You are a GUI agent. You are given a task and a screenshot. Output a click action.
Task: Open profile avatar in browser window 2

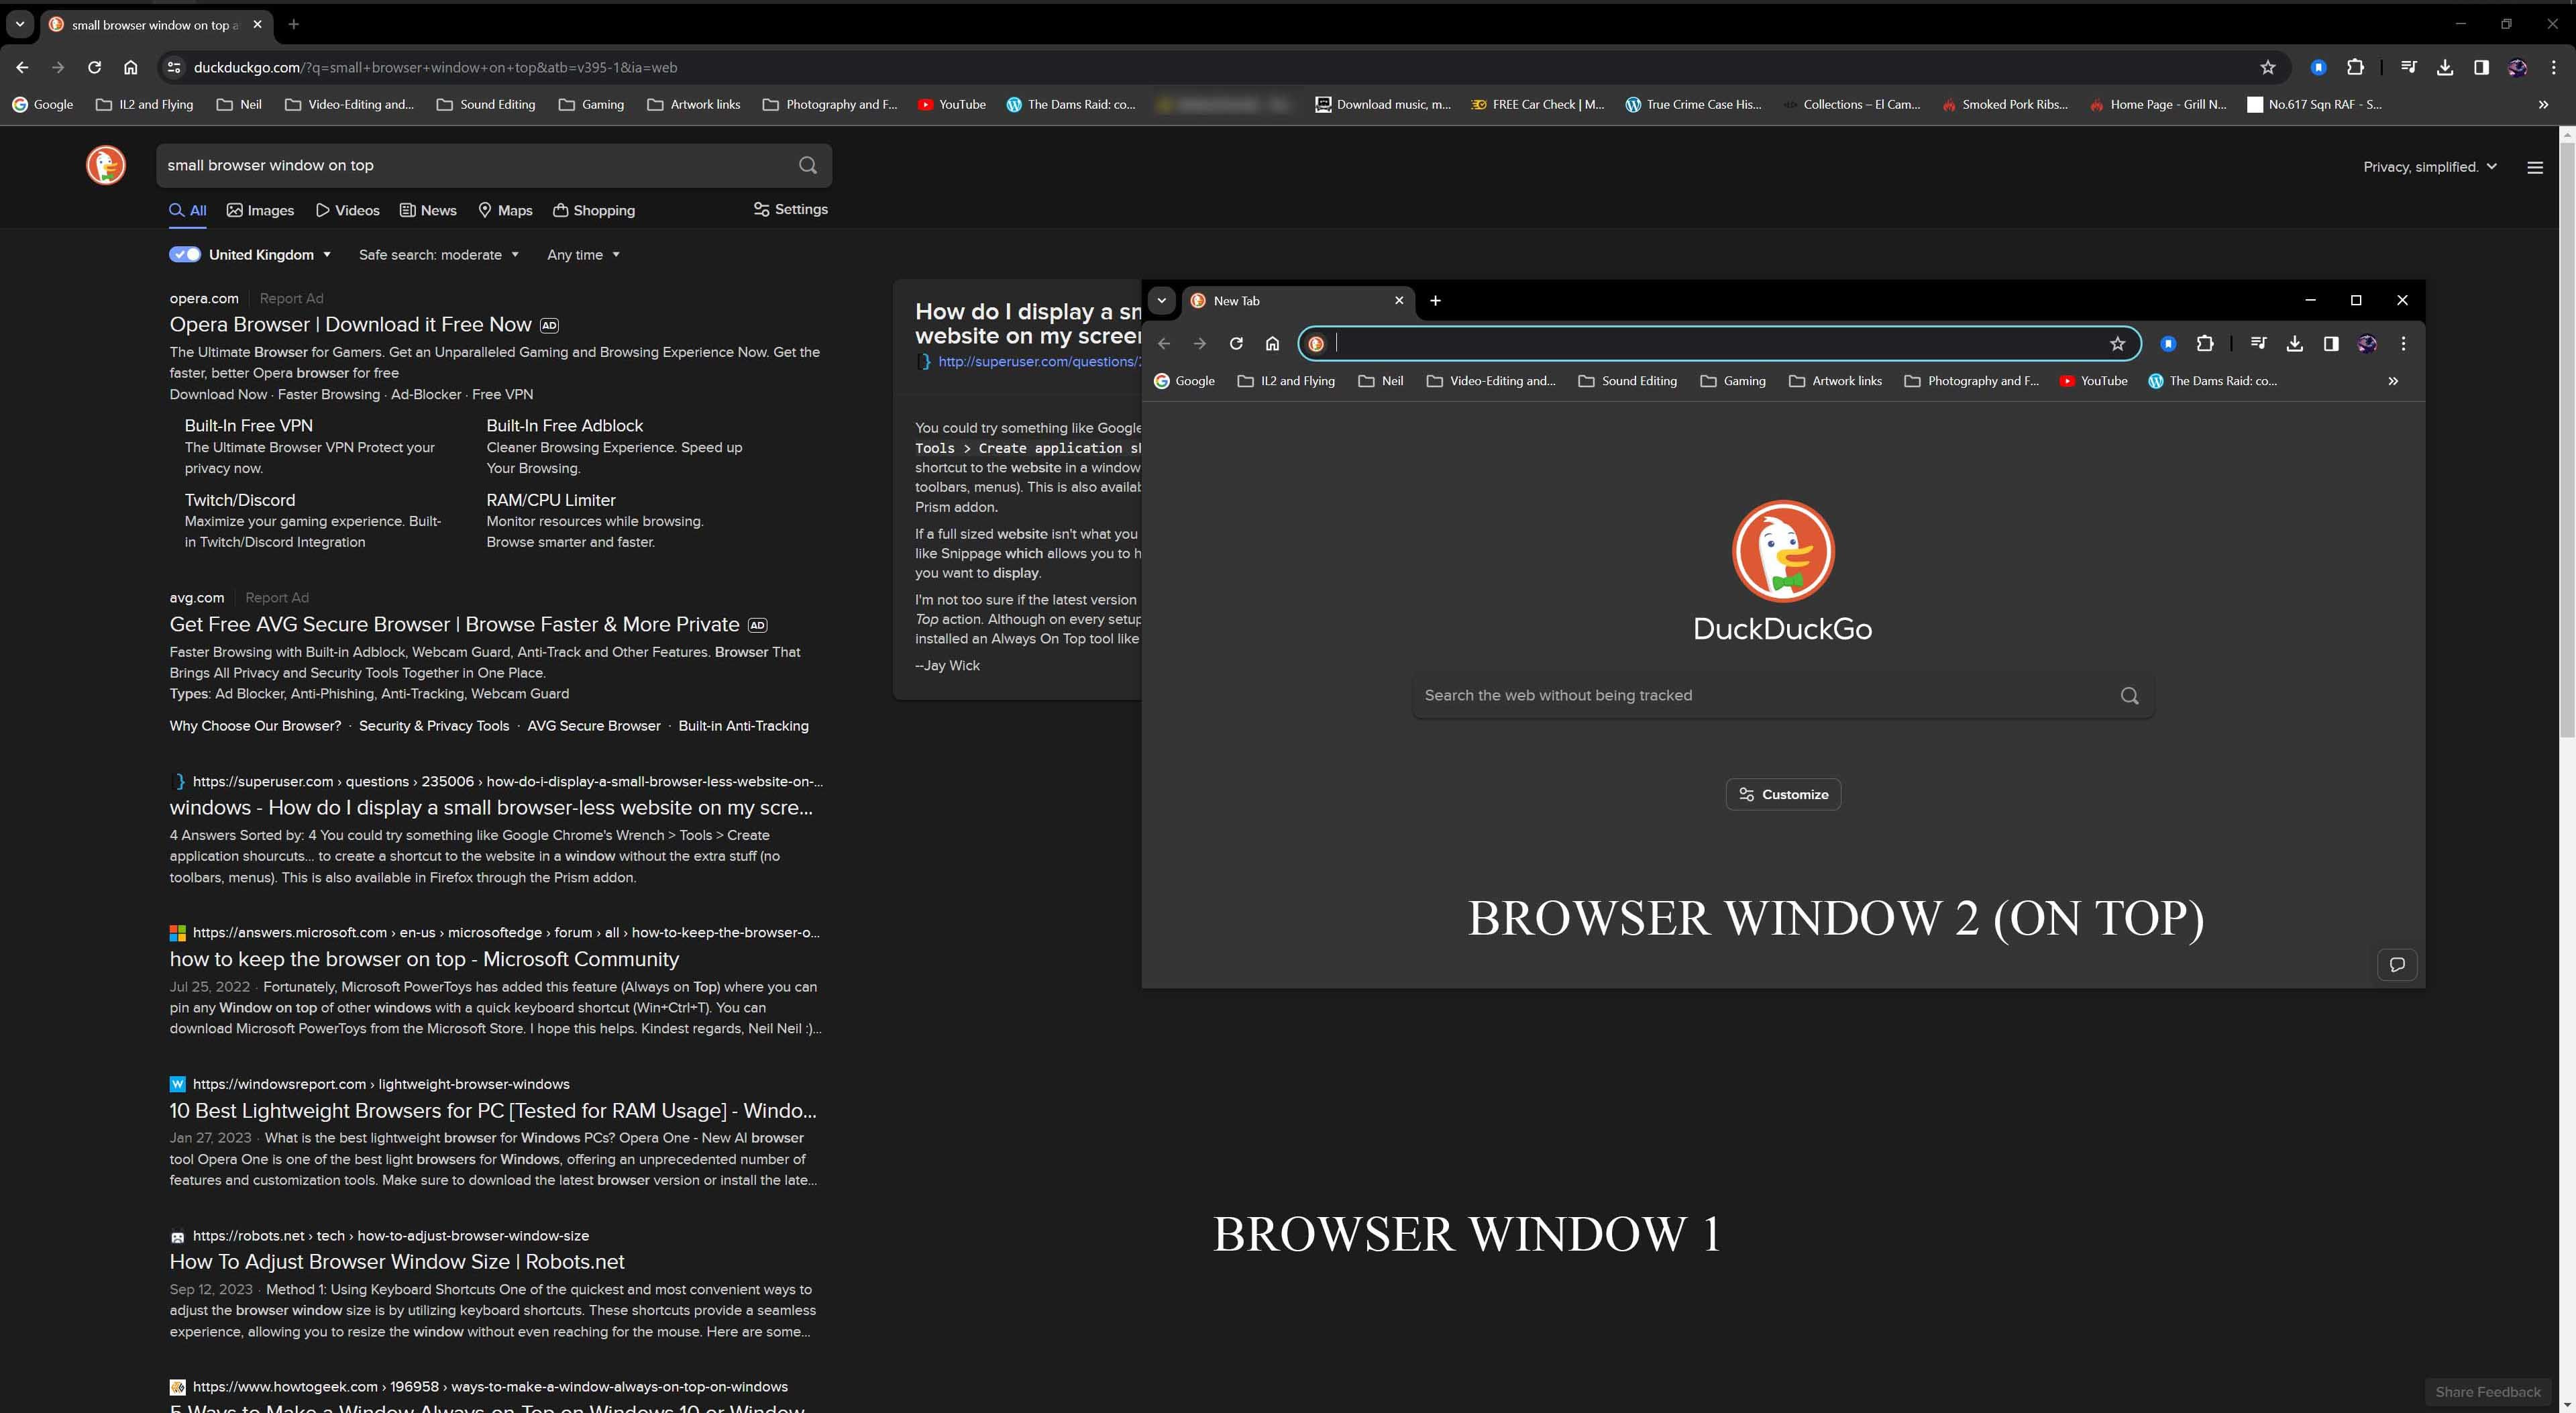click(x=2367, y=343)
